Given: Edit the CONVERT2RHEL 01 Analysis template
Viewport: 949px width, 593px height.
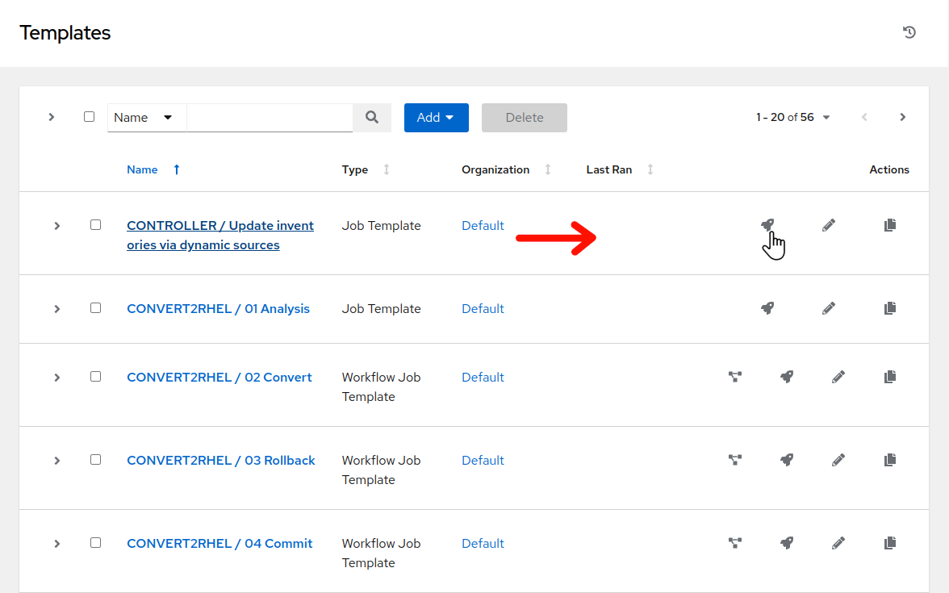Looking at the screenshot, I should tap(828, 308).
